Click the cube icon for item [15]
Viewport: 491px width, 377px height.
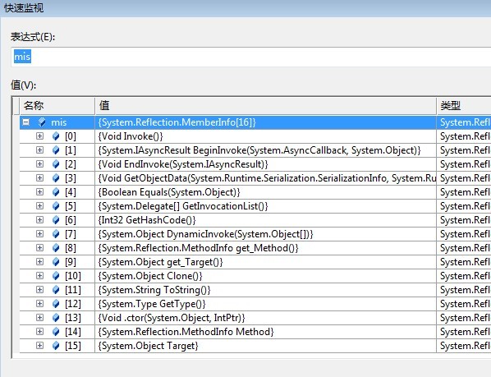coord(56,346)
